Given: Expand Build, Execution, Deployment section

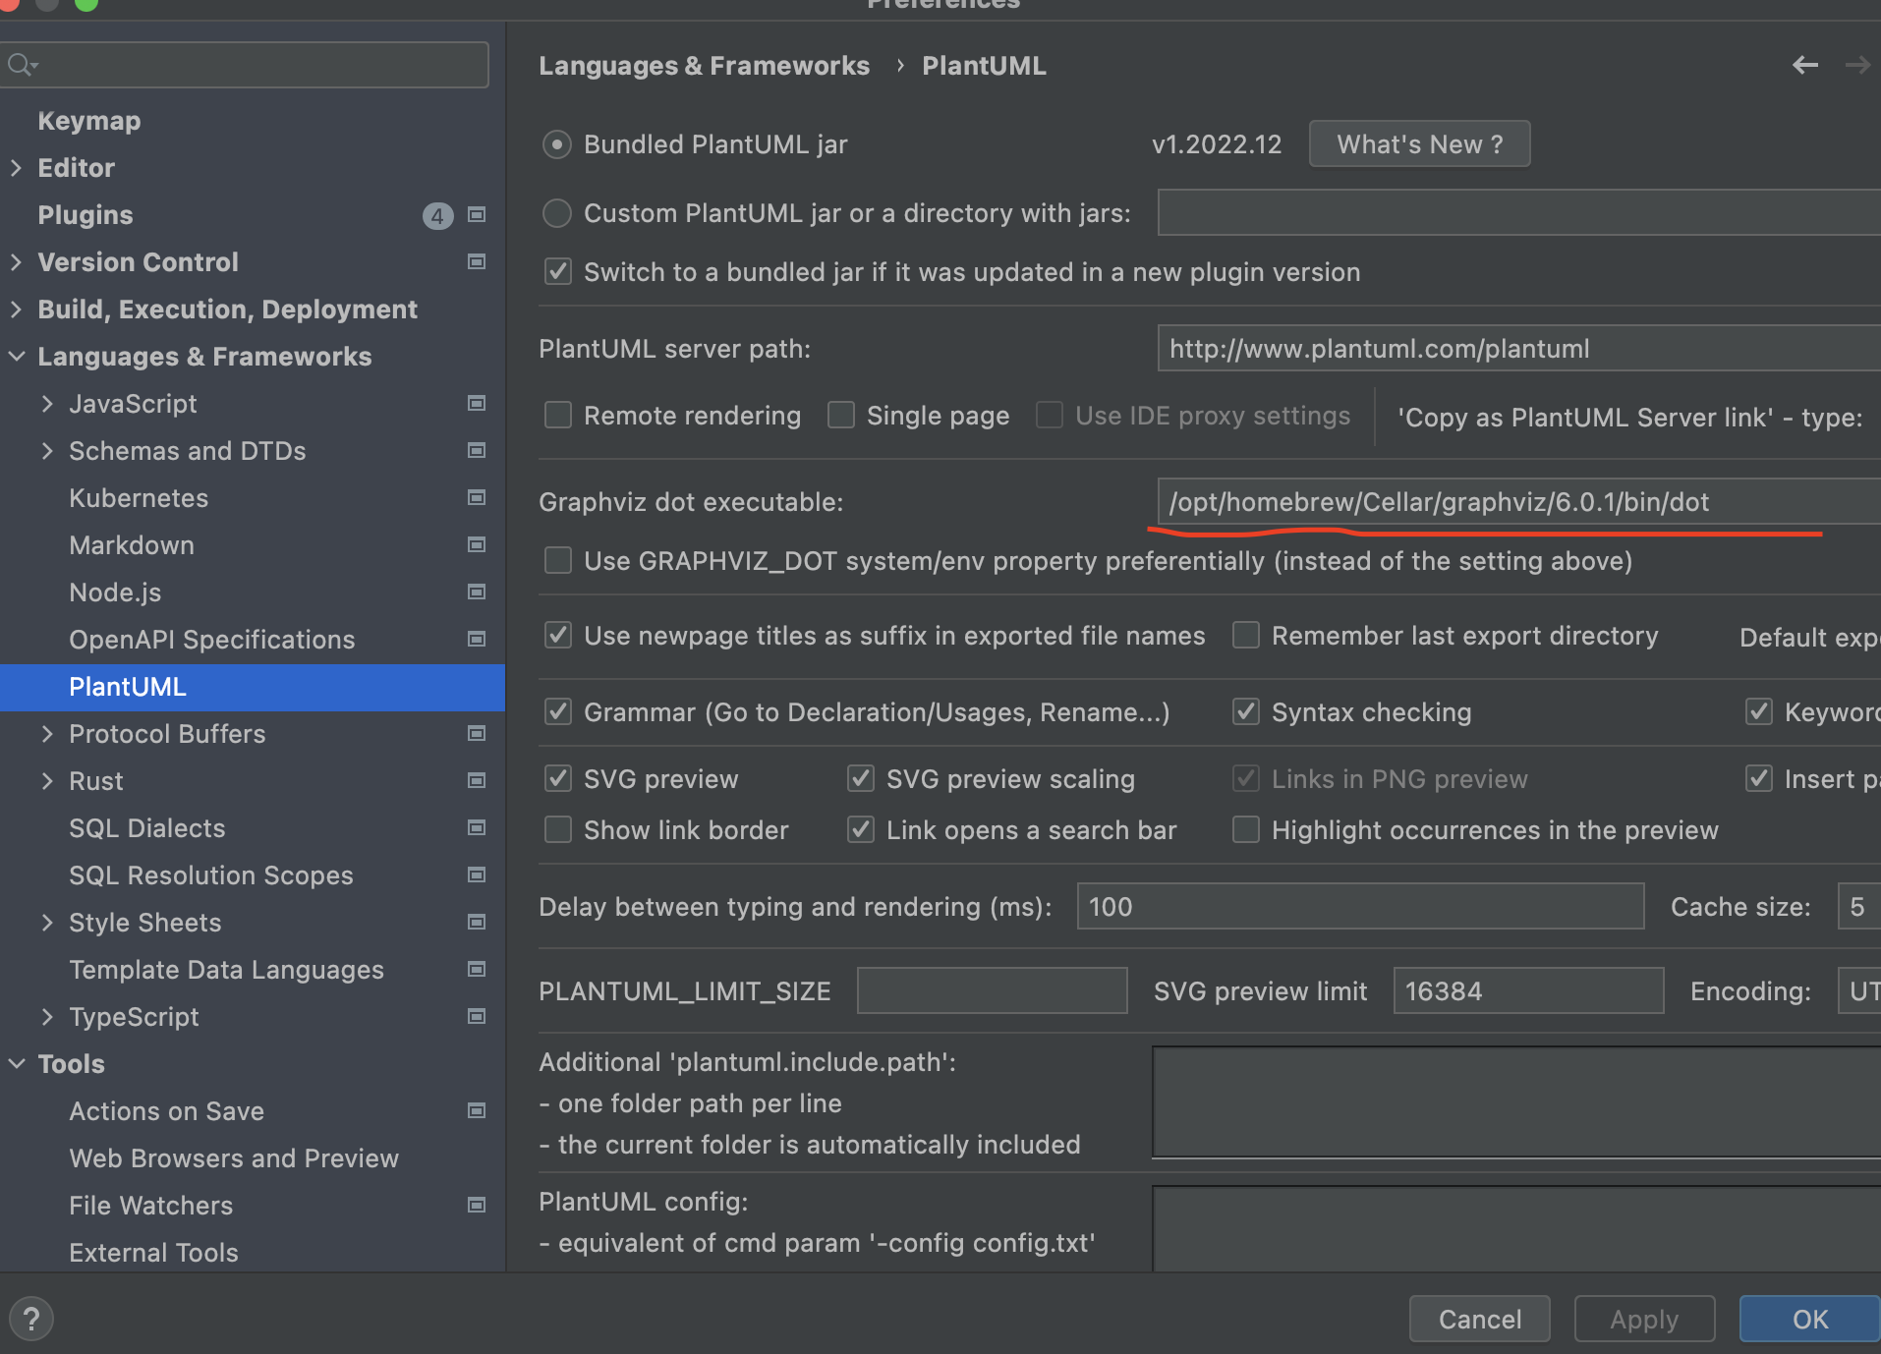Looking at the screenshot, I should 16,310.
